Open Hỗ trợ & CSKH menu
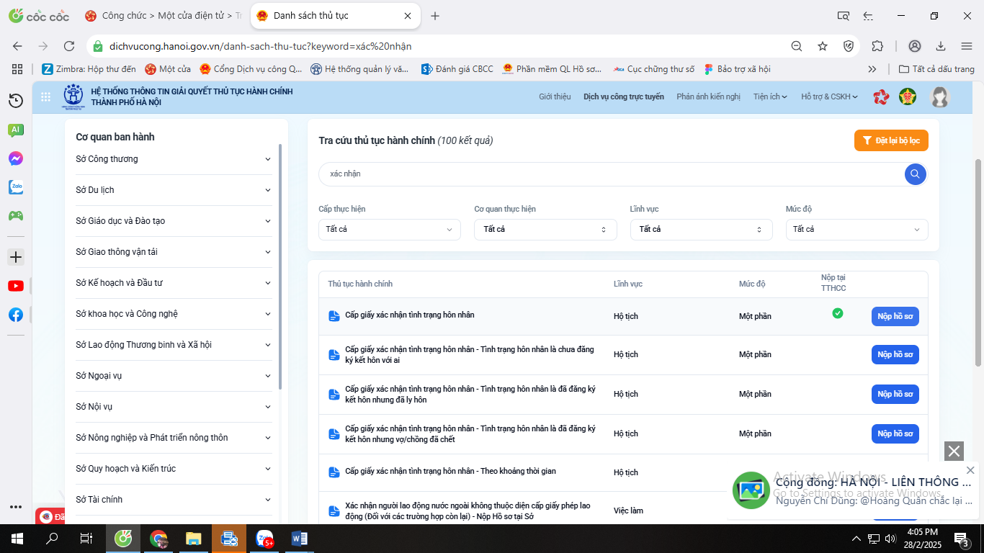The width and height of the screenshot is (984, 553). point(829,96)
